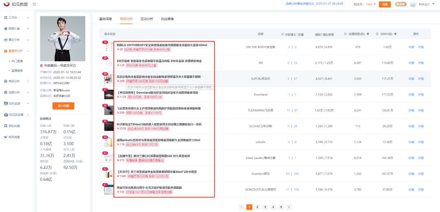Expand the 知瓜百宝箱 menu chevron
The image size is (440, 212).
click(28, 115)
